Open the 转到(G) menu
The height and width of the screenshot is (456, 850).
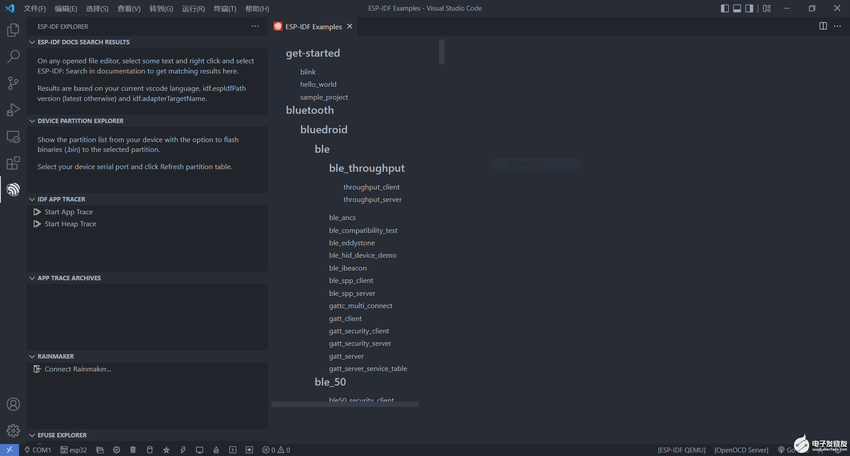pos(161,8)
